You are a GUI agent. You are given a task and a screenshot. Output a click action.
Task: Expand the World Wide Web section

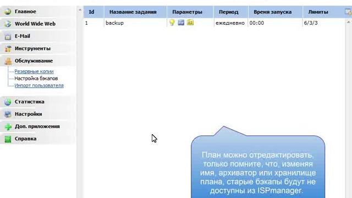38,24
